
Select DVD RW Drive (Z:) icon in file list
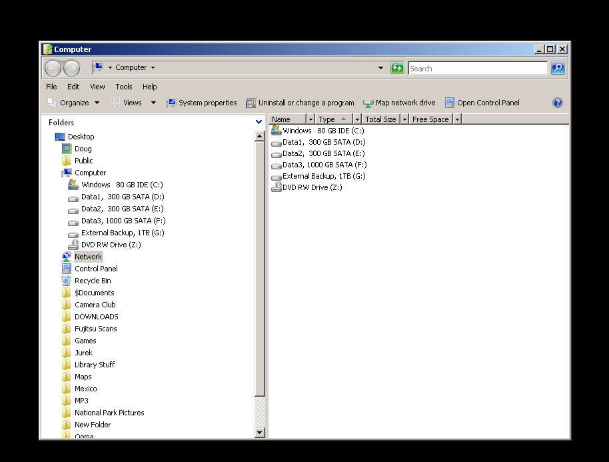pos(276,187)
